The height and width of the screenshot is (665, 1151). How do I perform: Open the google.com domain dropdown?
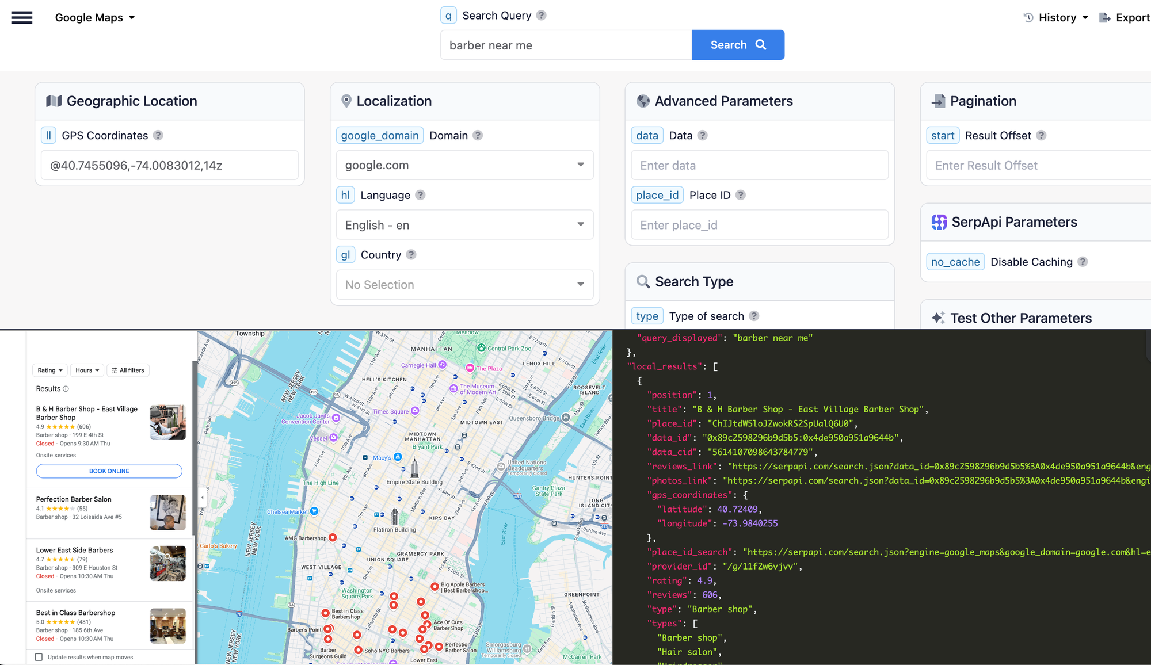[464, 165]
